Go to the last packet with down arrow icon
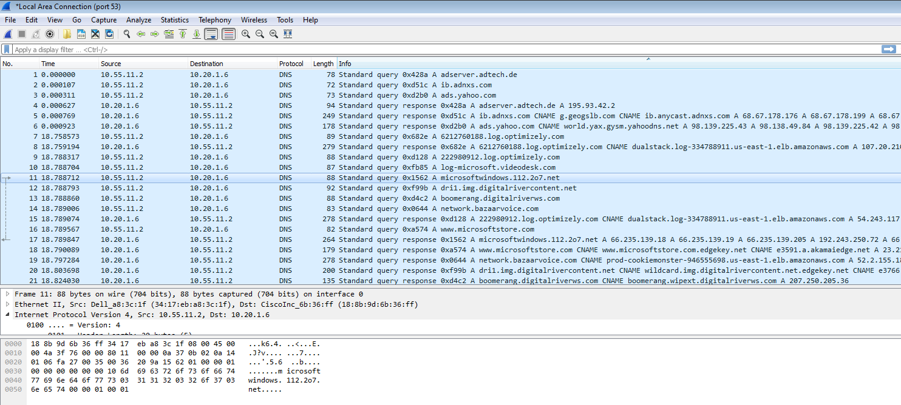The image size is (901, 405). [x=196, y=34]
